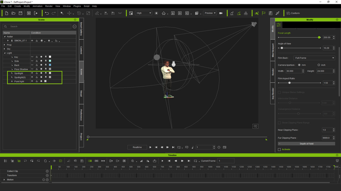Select the Spotlight(0) row

[39, 77]
